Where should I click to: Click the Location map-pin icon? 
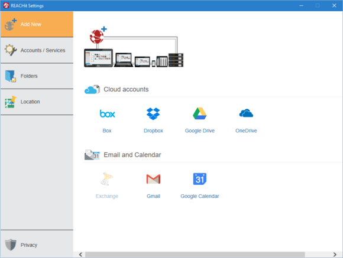coord(11,102)
